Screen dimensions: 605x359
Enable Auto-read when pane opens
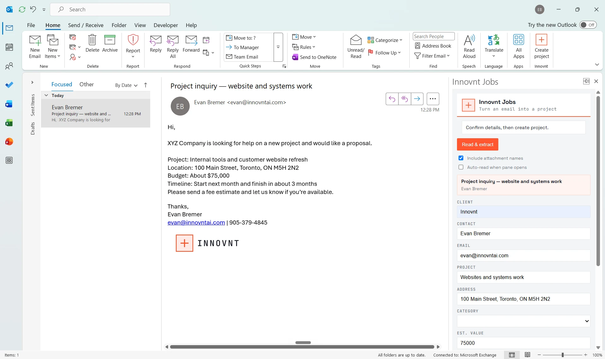point(461,167)
